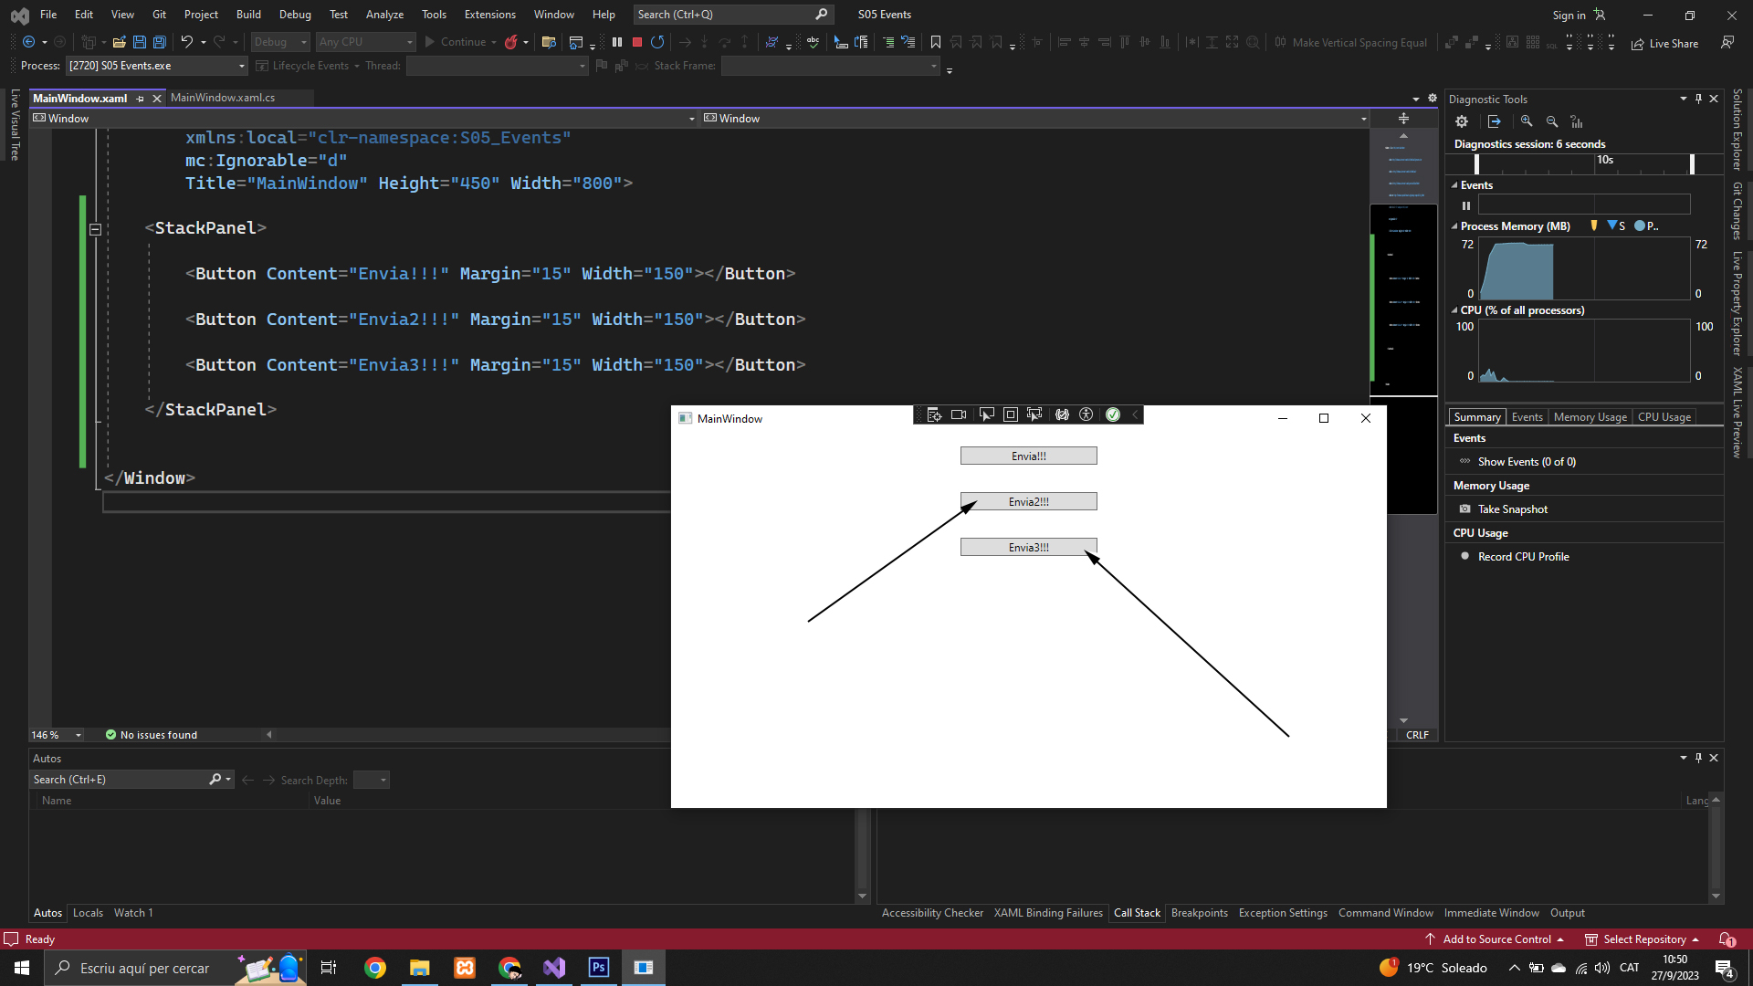Open Diagnostic Tools settings gear

click(1462, 121)
